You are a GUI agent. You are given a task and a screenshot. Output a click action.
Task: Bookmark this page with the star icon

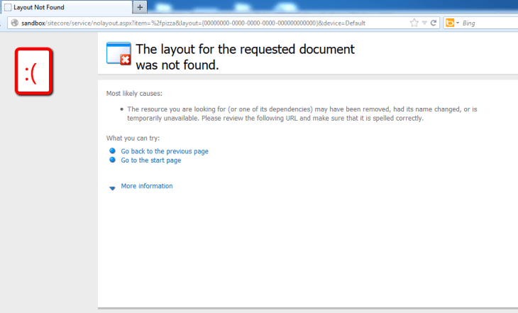414,23
